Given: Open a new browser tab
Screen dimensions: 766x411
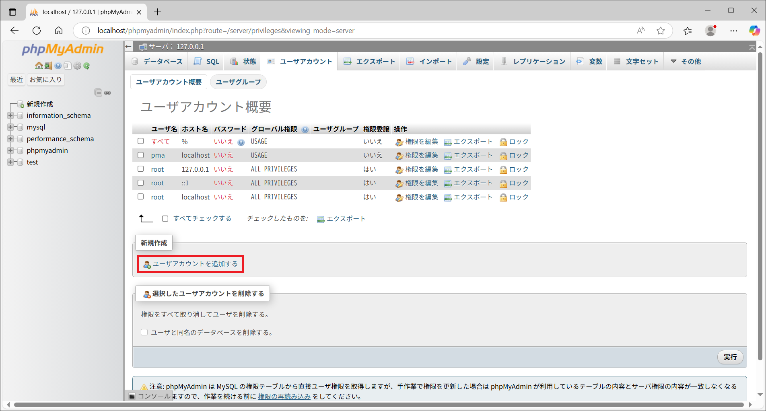Looking at the screenshot, I should coord(157,12).
